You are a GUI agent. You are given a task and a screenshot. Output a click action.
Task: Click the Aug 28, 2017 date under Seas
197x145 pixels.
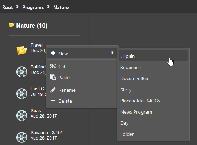[44, 116]
